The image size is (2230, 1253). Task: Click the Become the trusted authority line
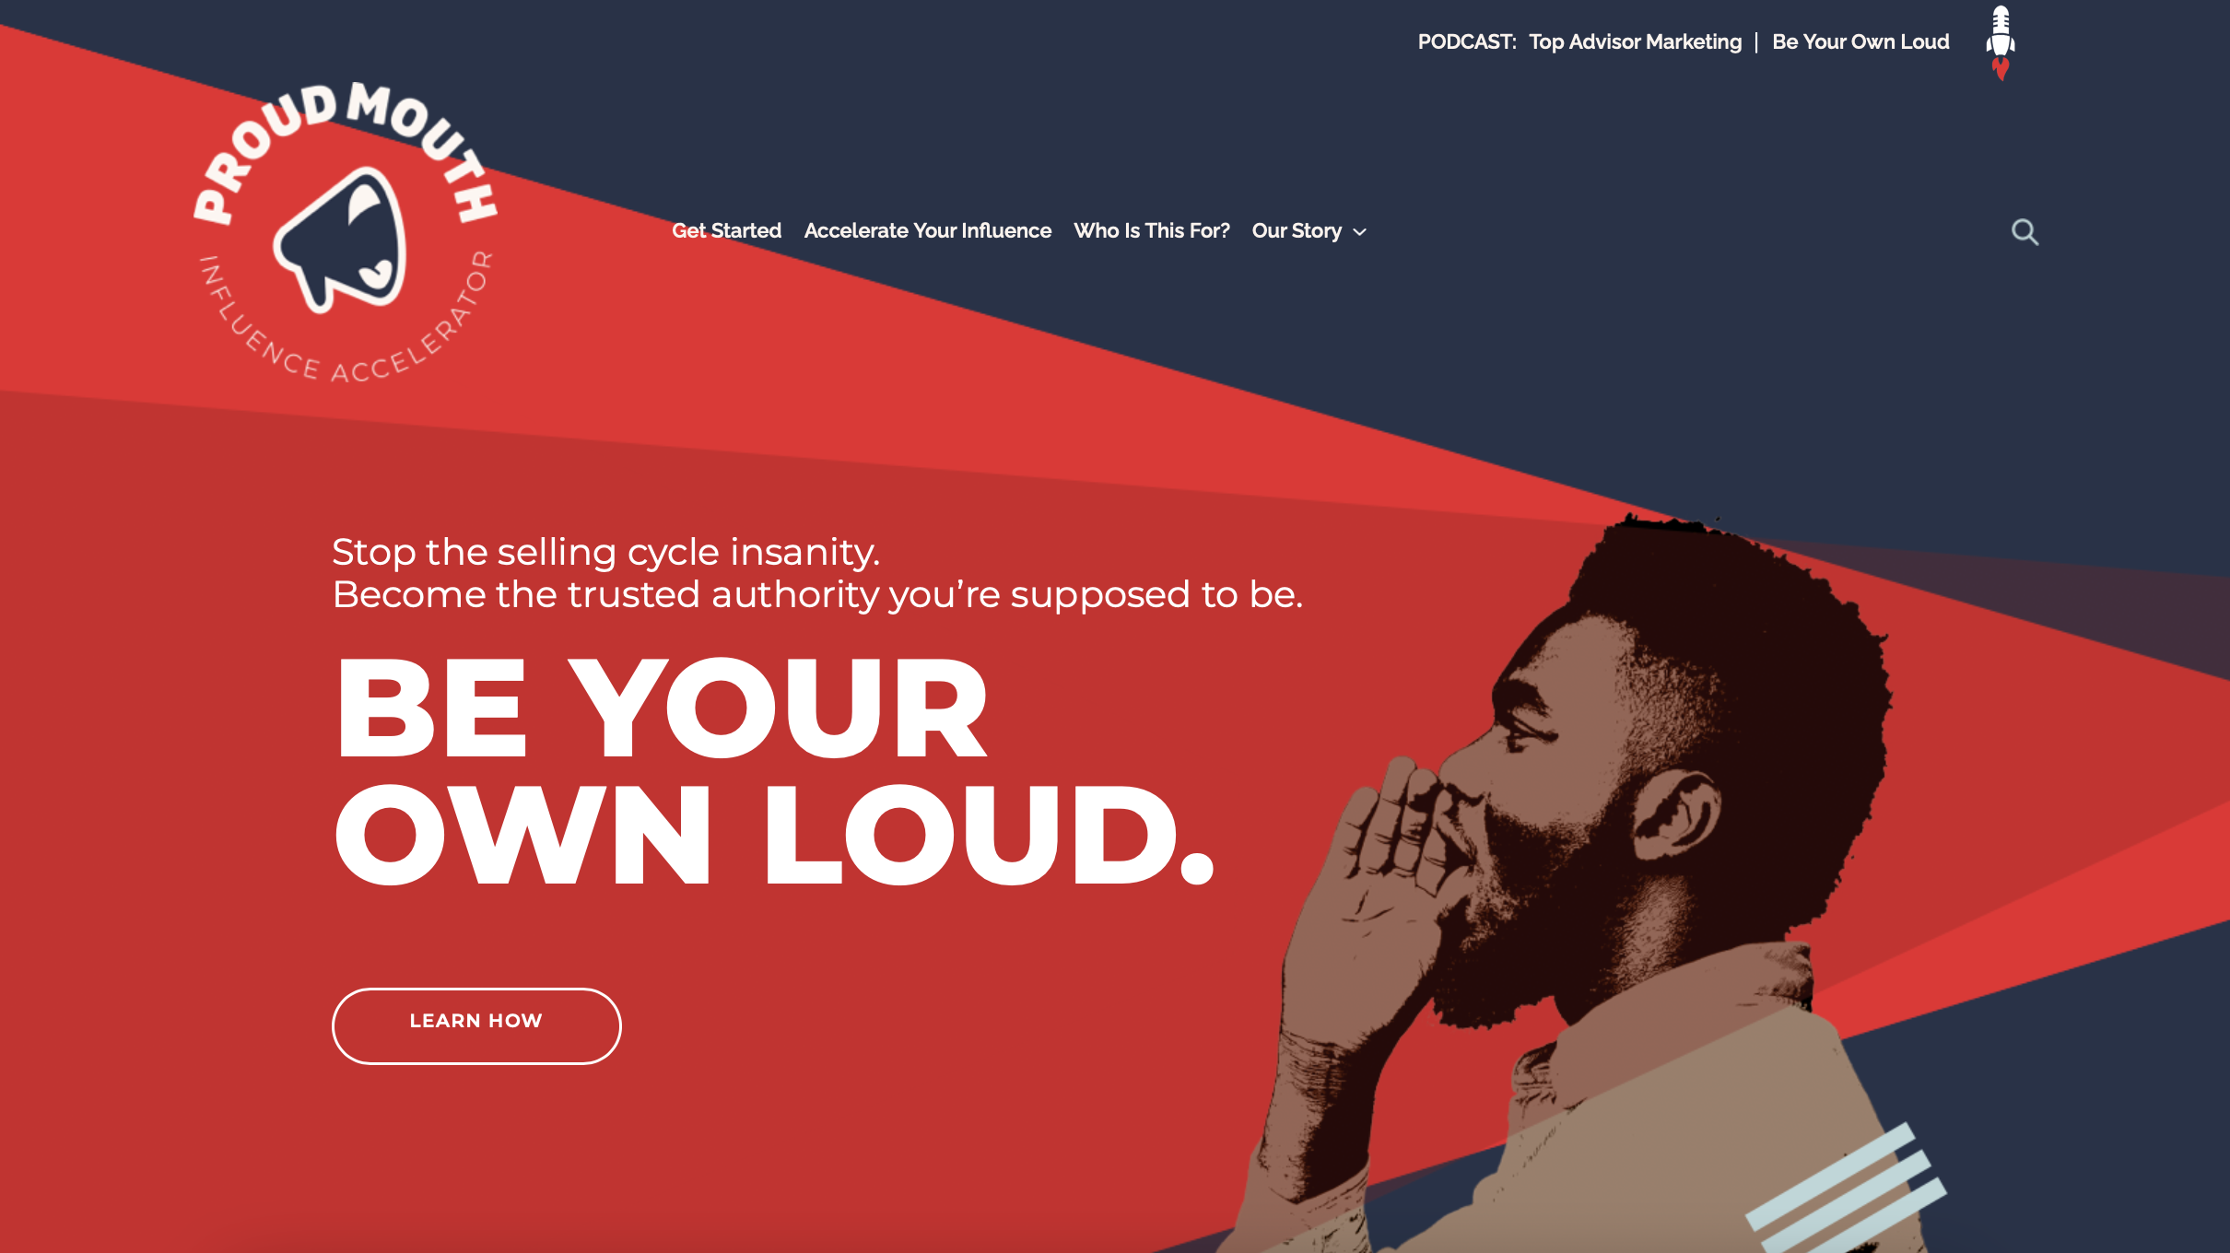coord(817,595)
